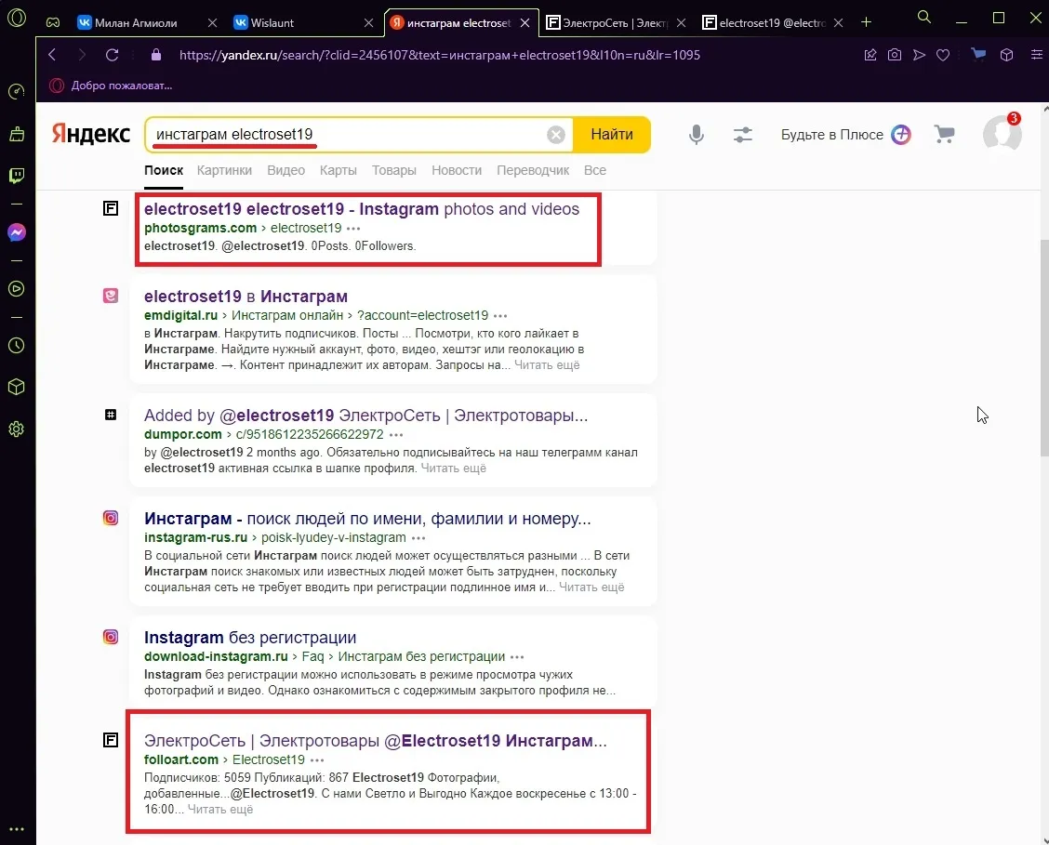The width and height of the screenshot is (1049, 845).
Task: Start voice search with microphone icon
Action: coord(697,135)
